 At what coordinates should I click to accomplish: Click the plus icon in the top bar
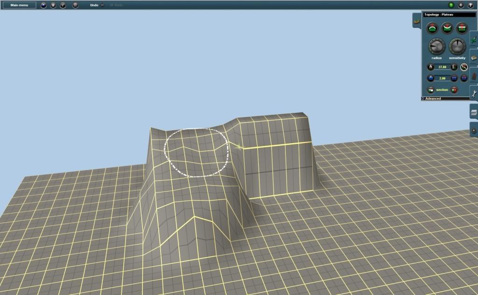[461, 5]
